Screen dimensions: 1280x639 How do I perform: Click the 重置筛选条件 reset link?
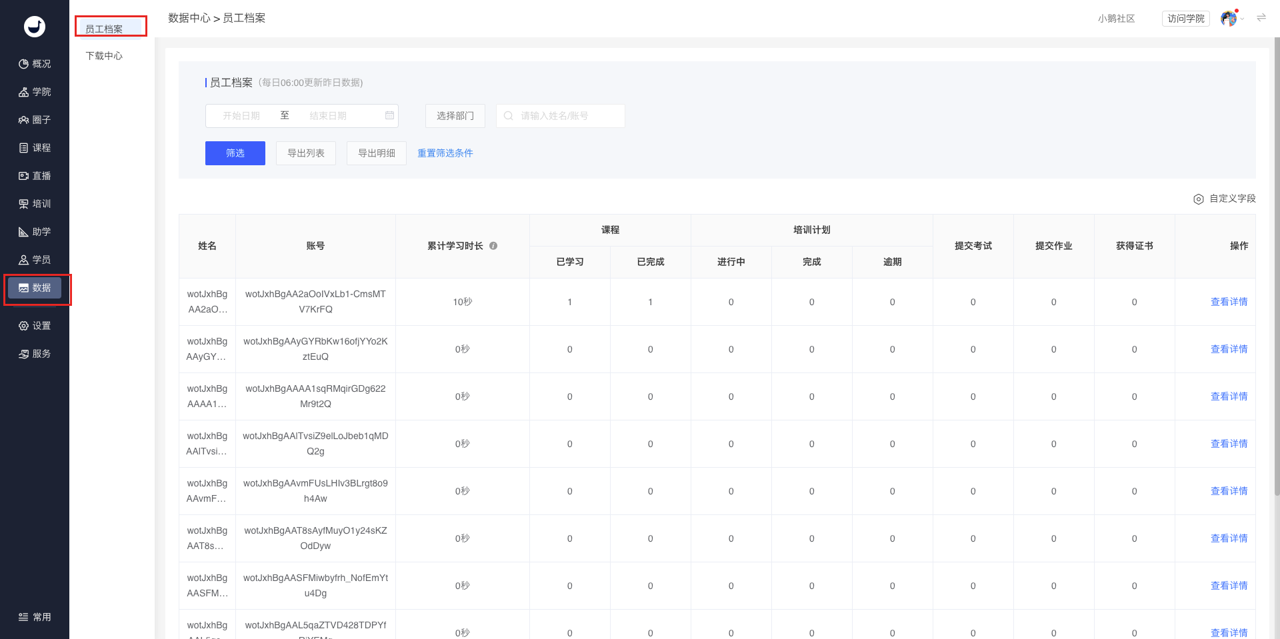tap(445, 153)
